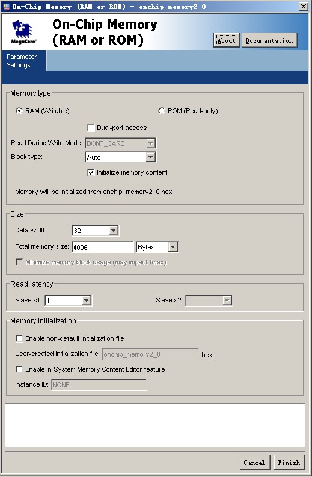
Task: Open Slave s2 read latency dropdown
Action: click(x=209, y=301)
